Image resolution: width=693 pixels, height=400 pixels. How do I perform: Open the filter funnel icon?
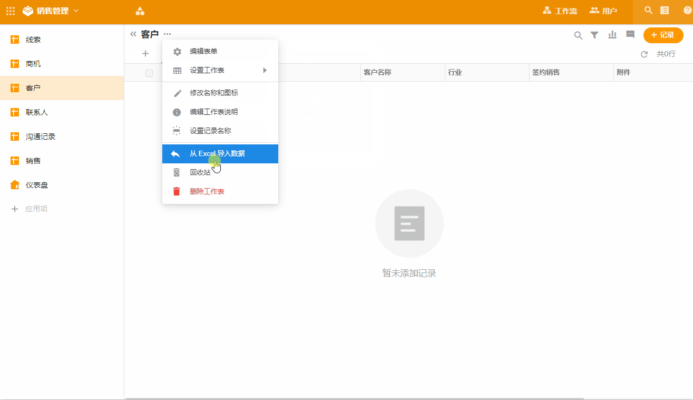[x=594, y=35]
